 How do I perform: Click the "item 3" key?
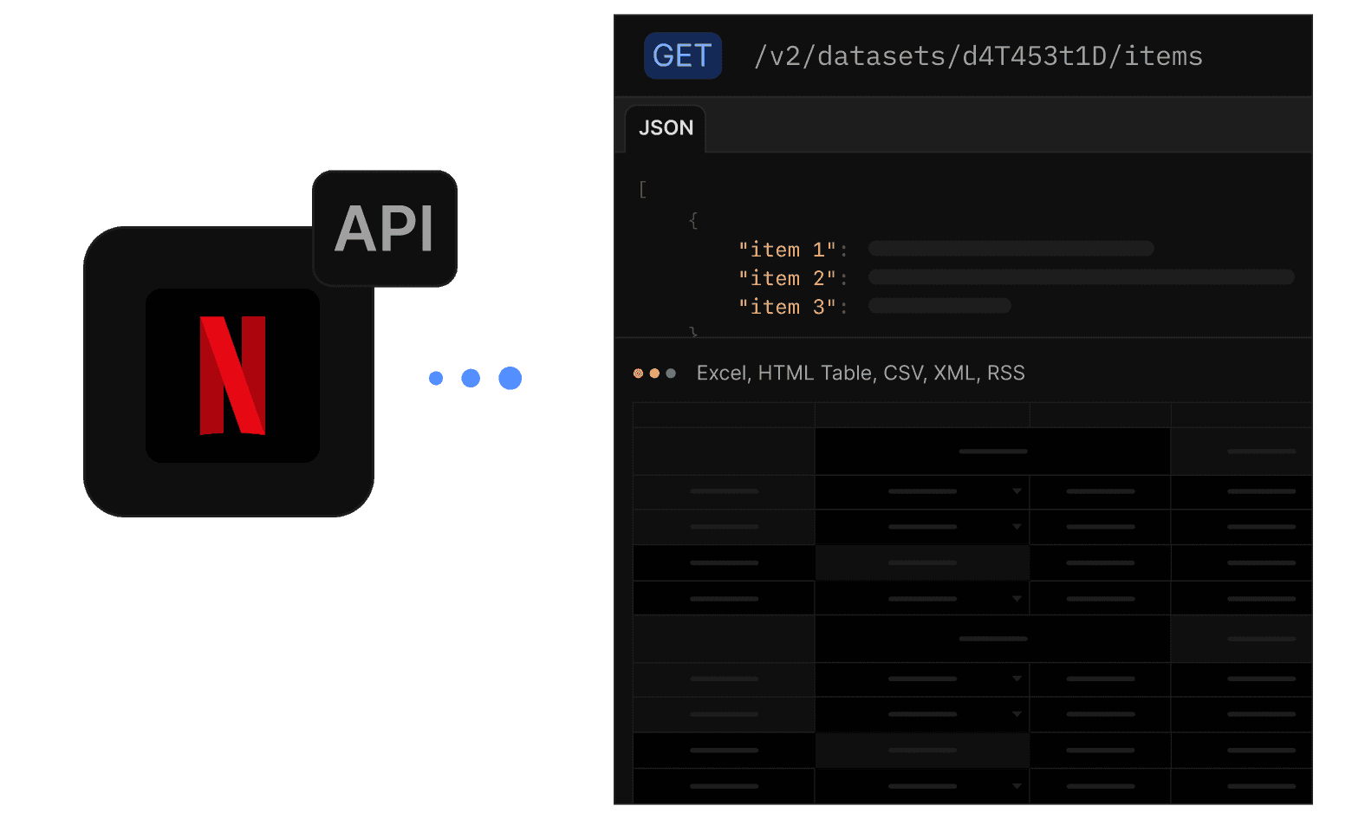(787, 307)
